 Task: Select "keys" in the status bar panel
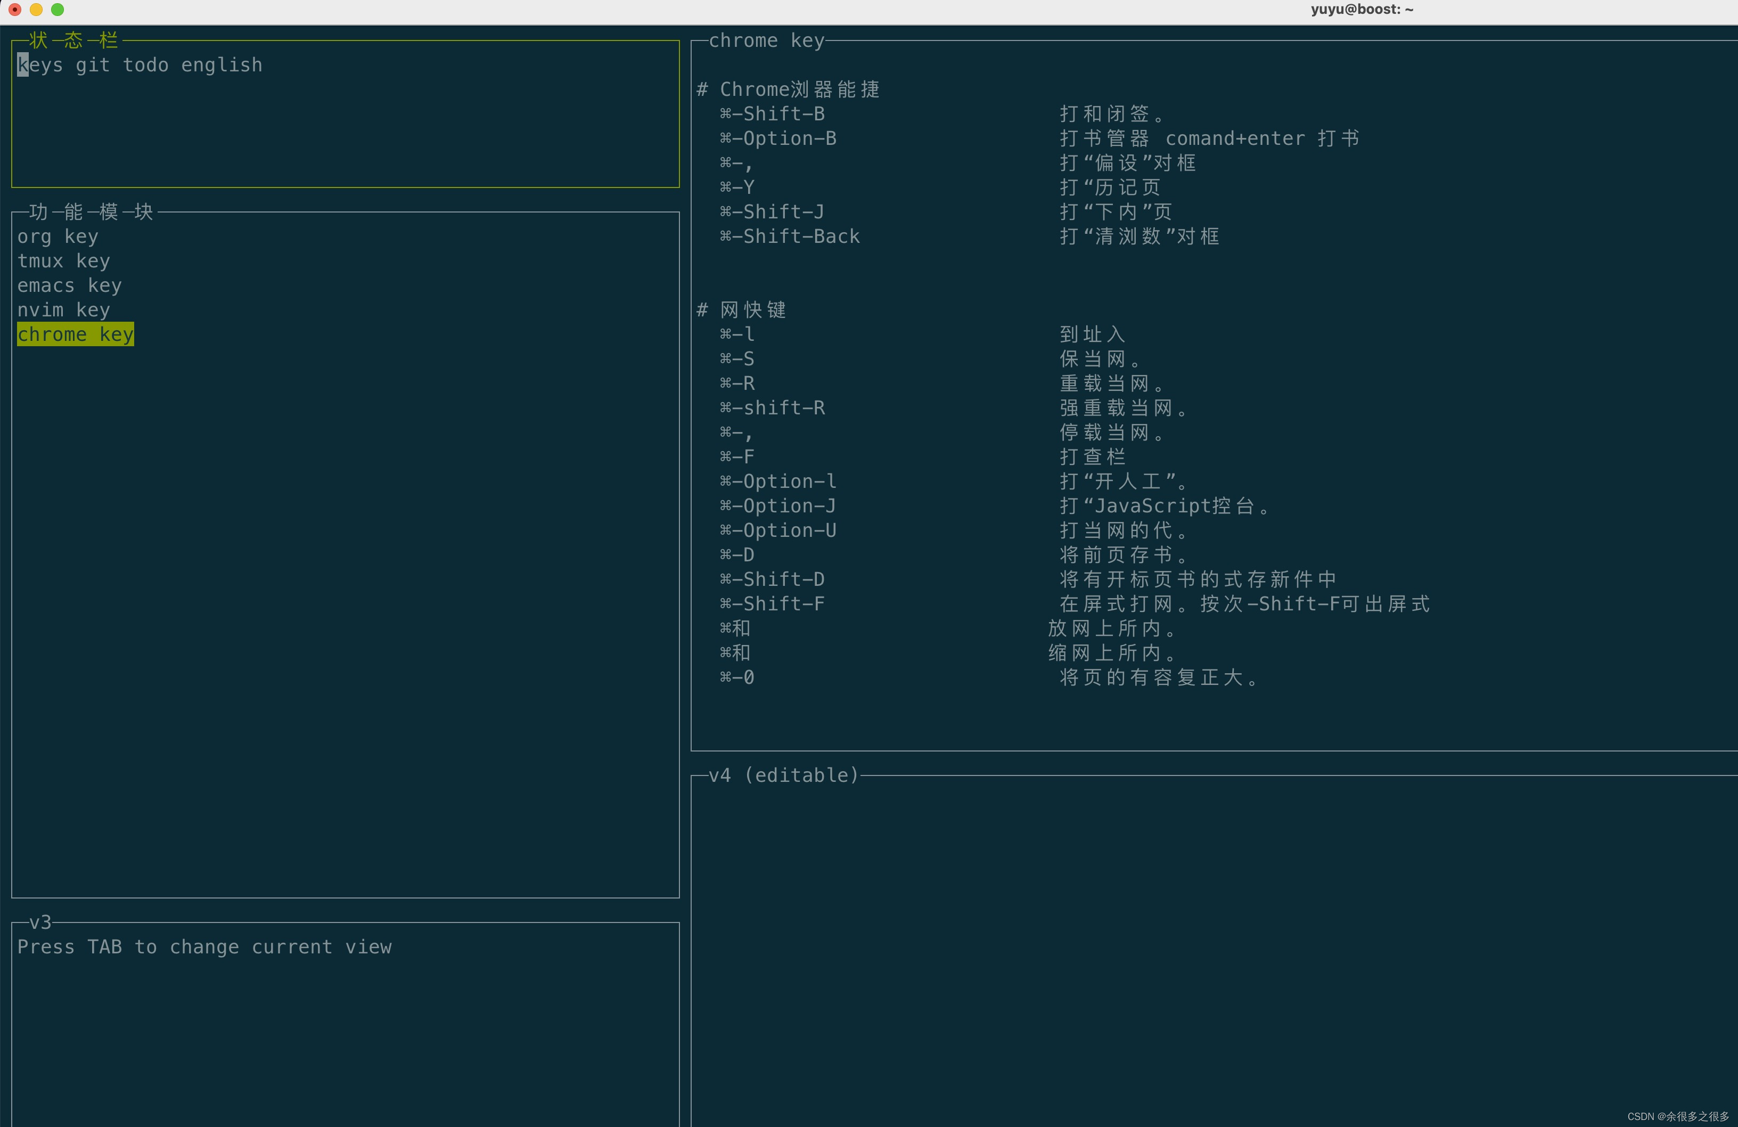[40, 65]
